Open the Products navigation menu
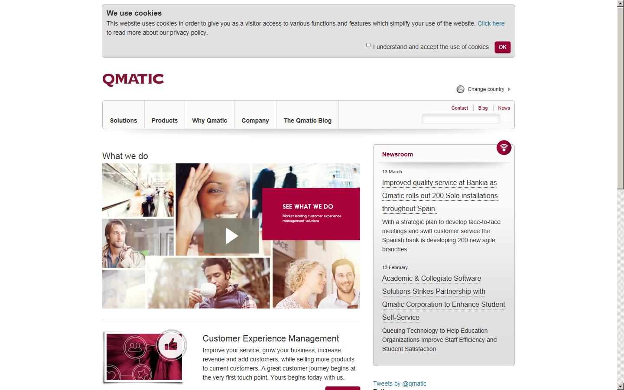 (165, 120)
